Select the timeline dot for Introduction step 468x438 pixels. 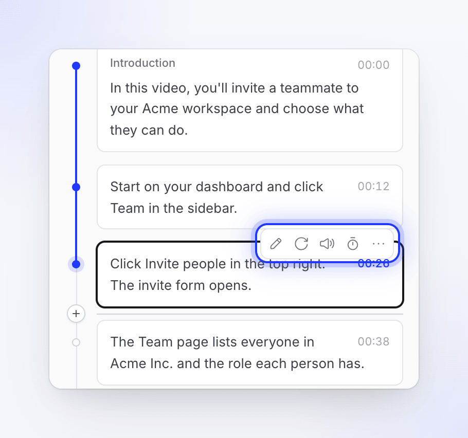[x=76, y=66]
